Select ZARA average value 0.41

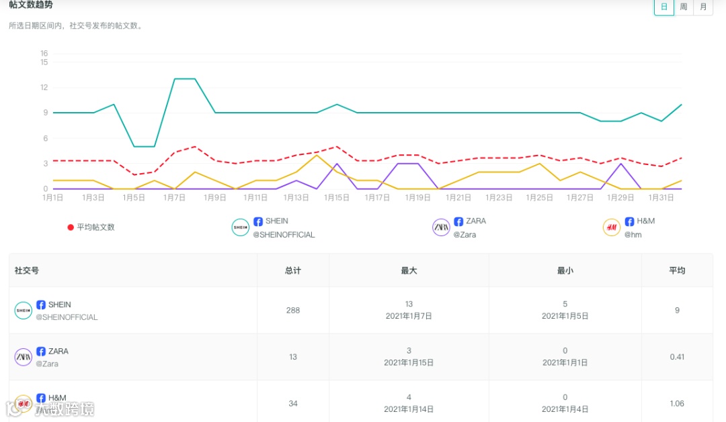coord(677,358)
